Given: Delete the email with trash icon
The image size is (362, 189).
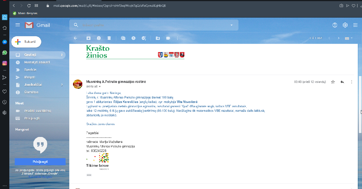Looking at the screenshot, I should point(109,38).
